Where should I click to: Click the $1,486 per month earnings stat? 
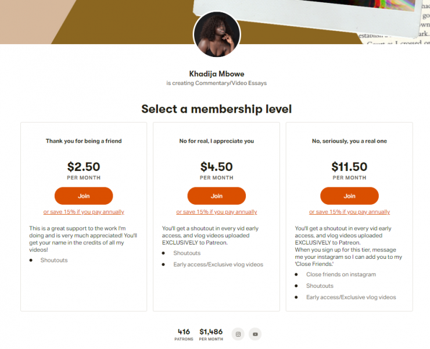click(x=211, y=334)
